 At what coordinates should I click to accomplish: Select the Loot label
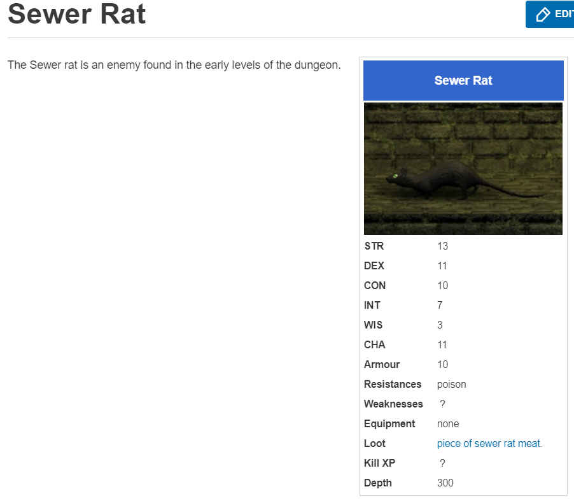click(375, 443)
